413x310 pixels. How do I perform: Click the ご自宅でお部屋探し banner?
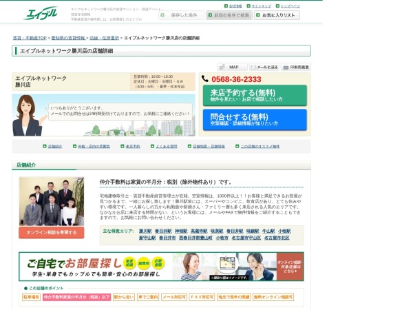pos(161,267)
